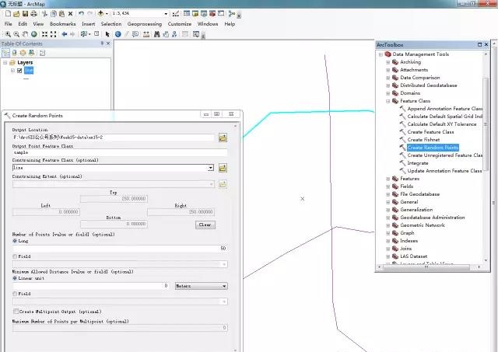Click the Paste clipboard icon
498x352 pixels.
(62, 14)
